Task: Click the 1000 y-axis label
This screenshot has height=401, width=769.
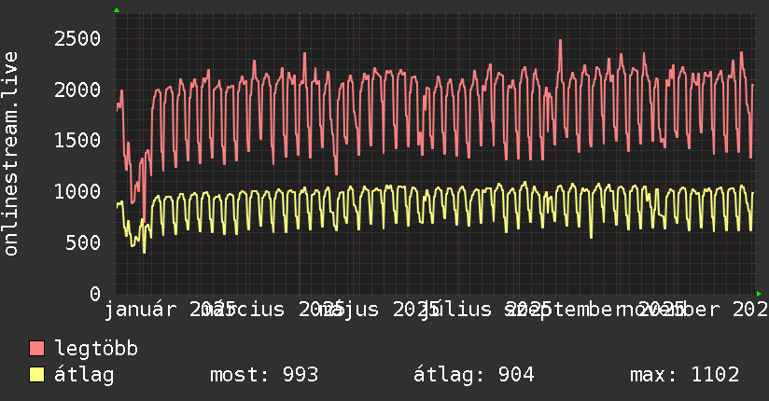Action: (77, 192)
